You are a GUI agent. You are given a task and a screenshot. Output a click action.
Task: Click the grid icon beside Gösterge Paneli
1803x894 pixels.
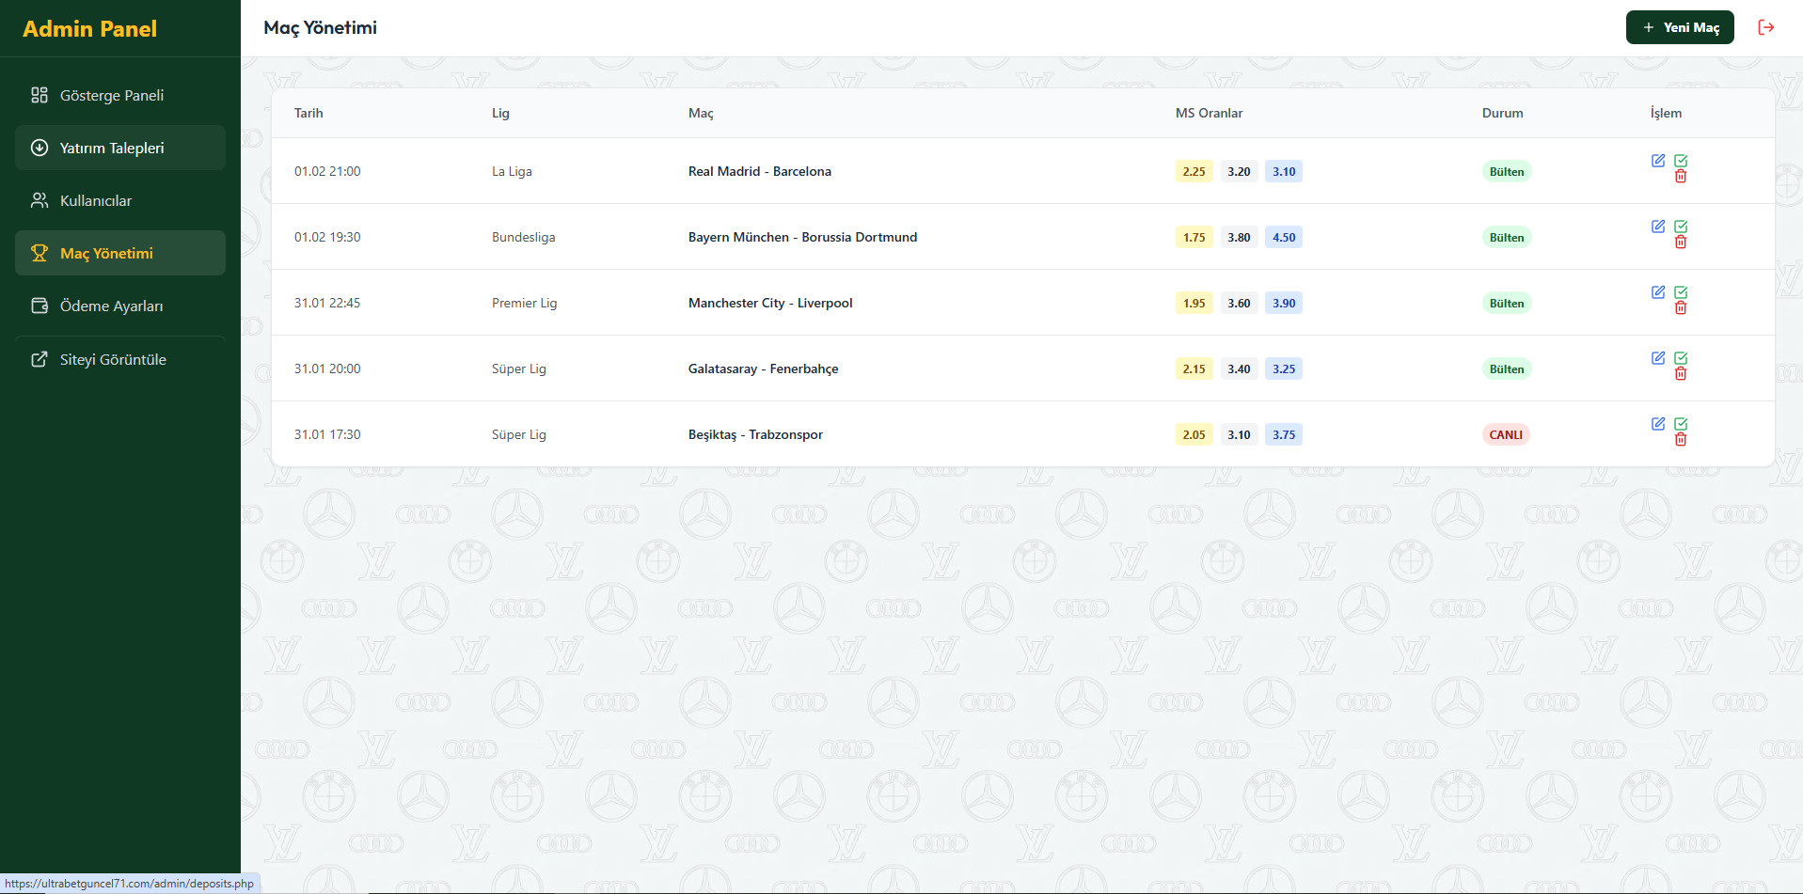pyautogui.click(x=39, y=94)
